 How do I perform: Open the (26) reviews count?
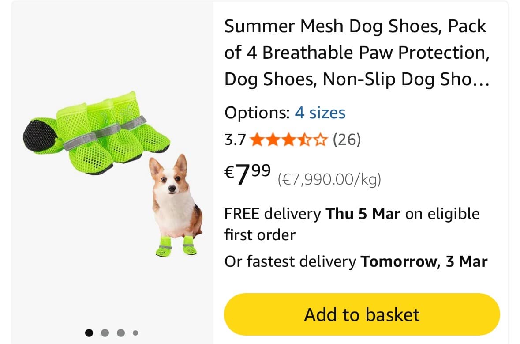click(x=347, y=140)
